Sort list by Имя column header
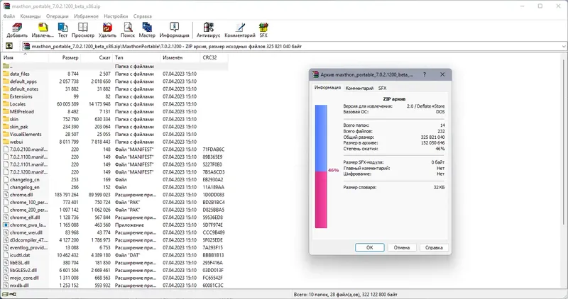The image size is (568, 299). point(25,57)
